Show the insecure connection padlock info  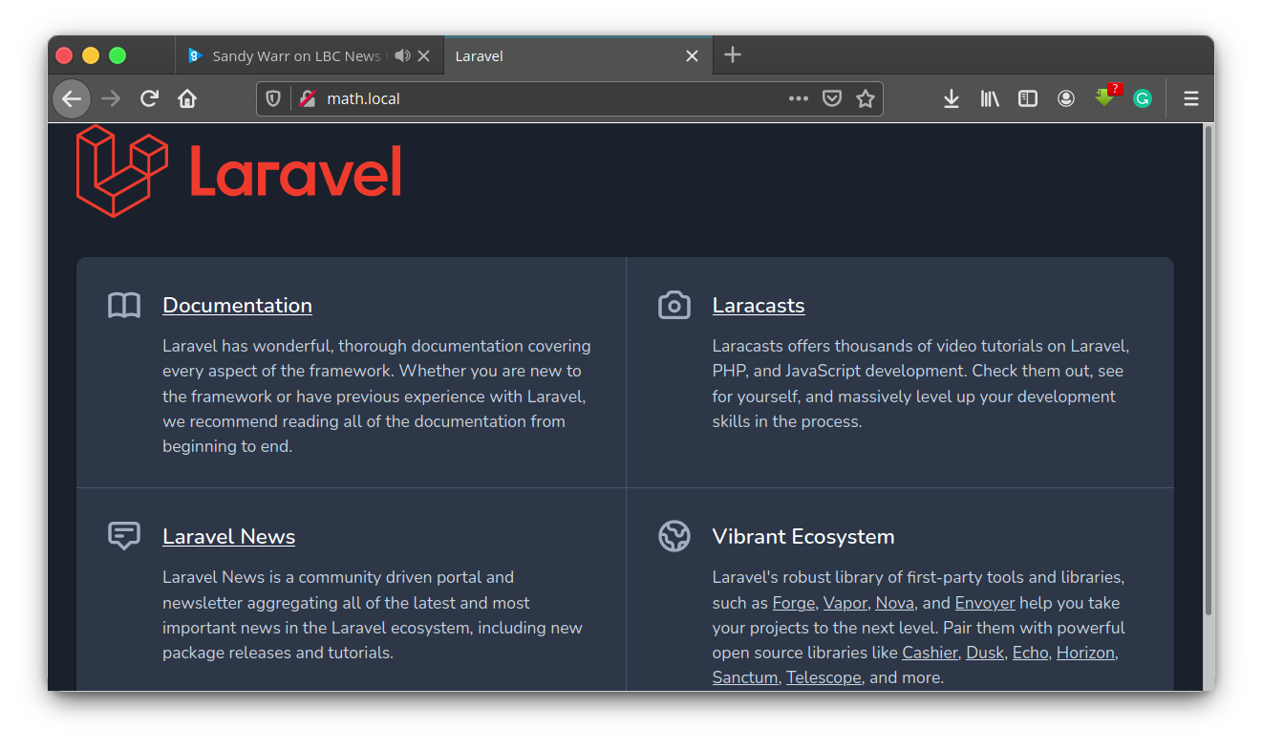click(308, 98)
